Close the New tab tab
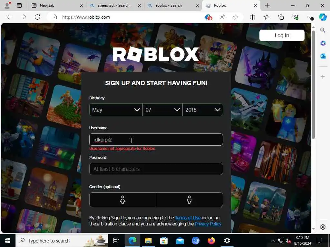The image size is (330, 247). [x=82, y=6]
